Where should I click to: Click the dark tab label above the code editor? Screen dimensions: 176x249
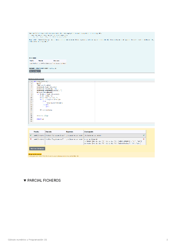(x=36, y=79)
